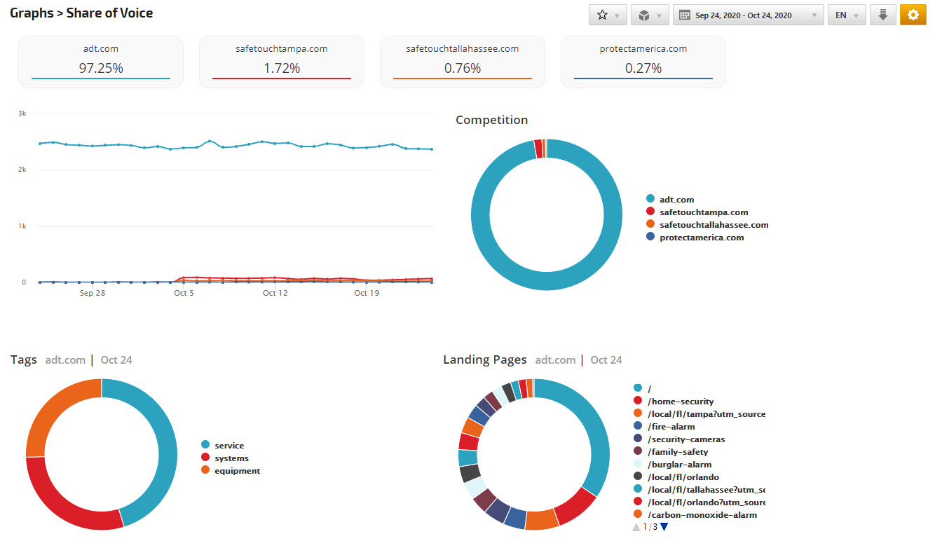Select the safetouchtallahassee.com share card

(x=463, y=62)
